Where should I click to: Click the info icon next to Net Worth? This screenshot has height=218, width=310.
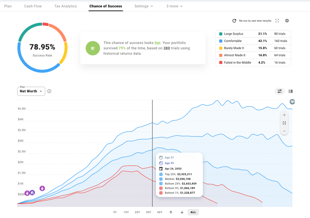49,91
